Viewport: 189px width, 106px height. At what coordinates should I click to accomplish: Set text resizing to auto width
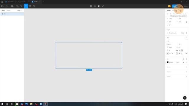coord(177,50)
